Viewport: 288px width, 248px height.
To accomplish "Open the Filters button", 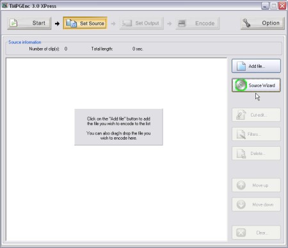I will tap(256, 134).
